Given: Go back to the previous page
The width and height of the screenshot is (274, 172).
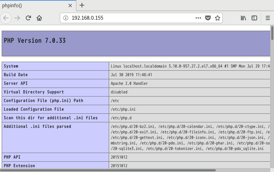Looking at the screenshot, I should tap(6, 18).
